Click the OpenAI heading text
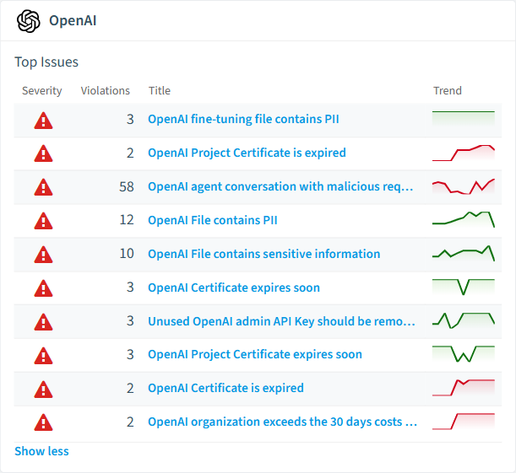The height and width of the screenshot is (473, 516). tap(73, 21)
